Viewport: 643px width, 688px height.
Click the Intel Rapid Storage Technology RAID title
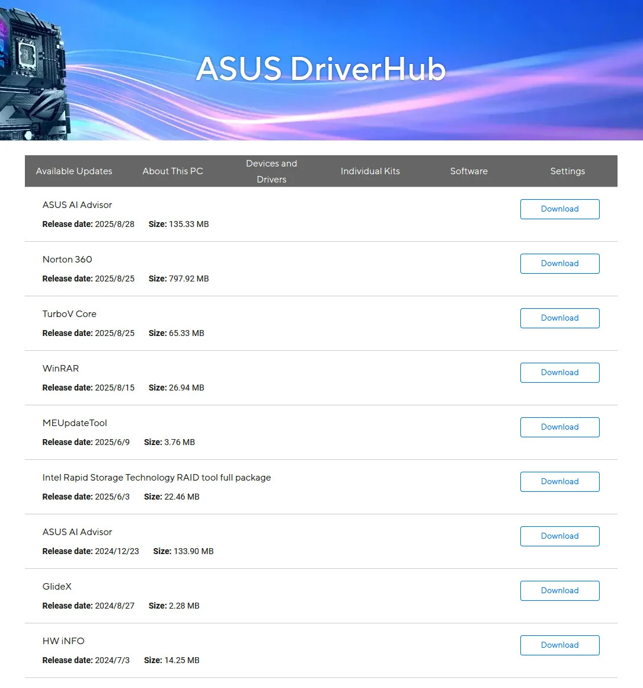point(156,478)
